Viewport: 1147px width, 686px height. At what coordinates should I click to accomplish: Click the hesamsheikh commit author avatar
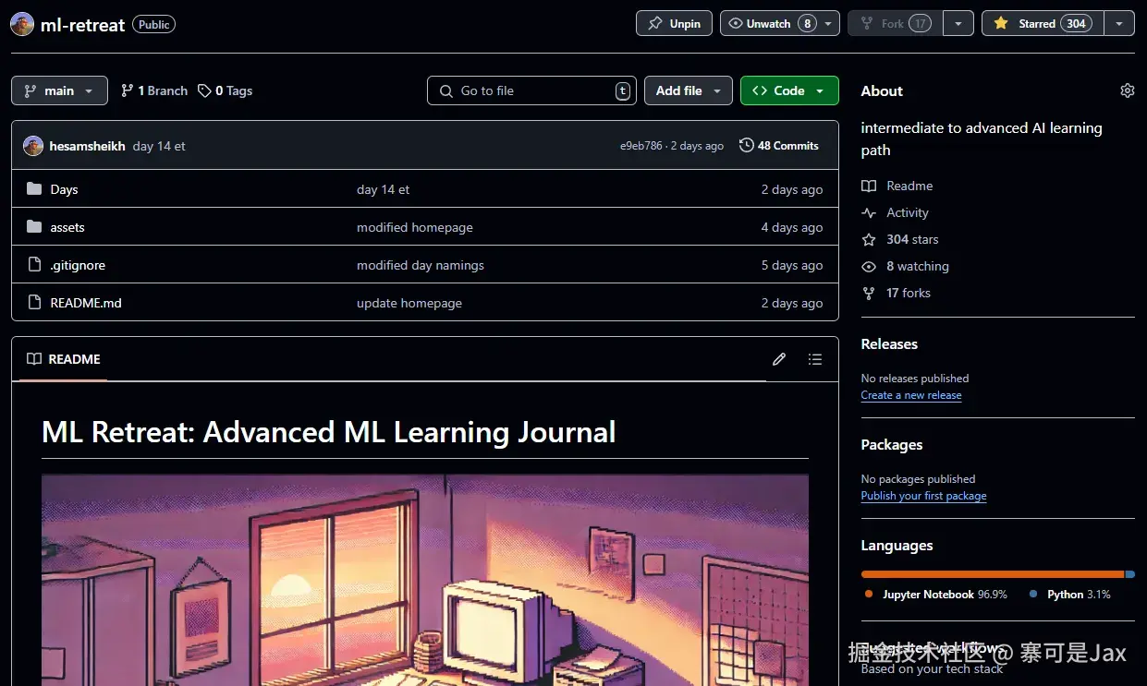pos(33,146)
